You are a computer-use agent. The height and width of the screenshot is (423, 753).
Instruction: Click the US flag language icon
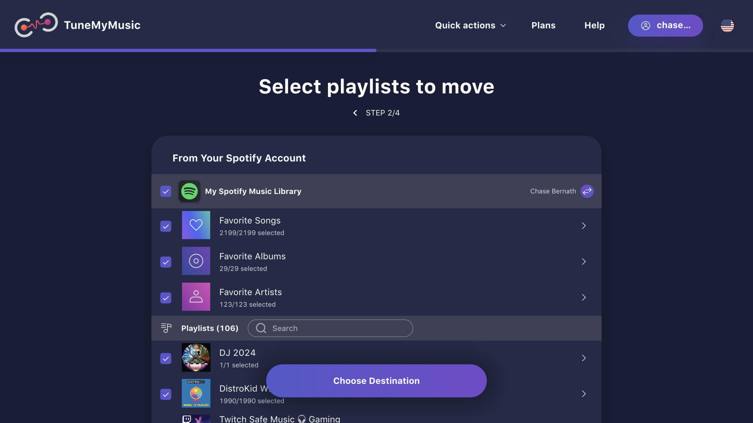[727, 25]
